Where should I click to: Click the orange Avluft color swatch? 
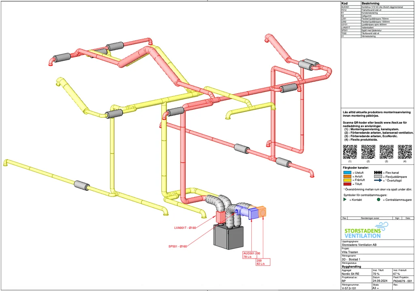(347, 176)
